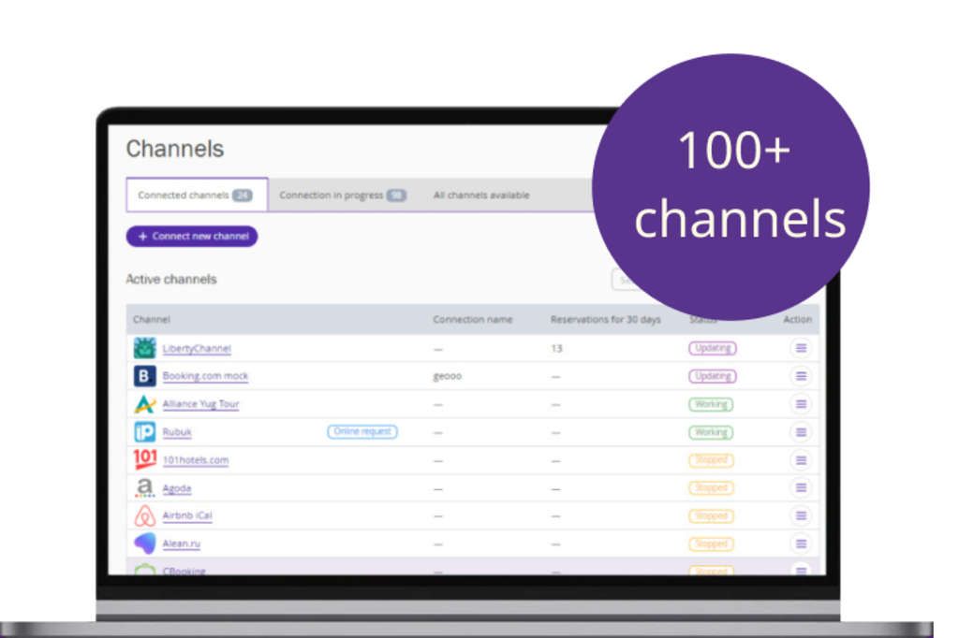Click the Rubuk iP channel icon
Screen dimensions: 959x638
point(143,431)
